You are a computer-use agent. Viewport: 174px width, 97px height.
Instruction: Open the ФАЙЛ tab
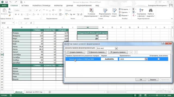[4, 5]
